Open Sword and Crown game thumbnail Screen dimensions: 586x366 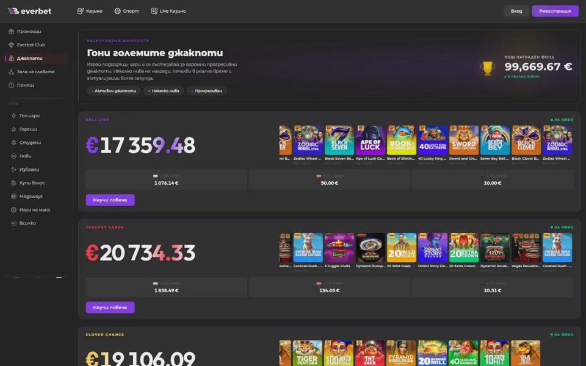(x=464, y=140)
